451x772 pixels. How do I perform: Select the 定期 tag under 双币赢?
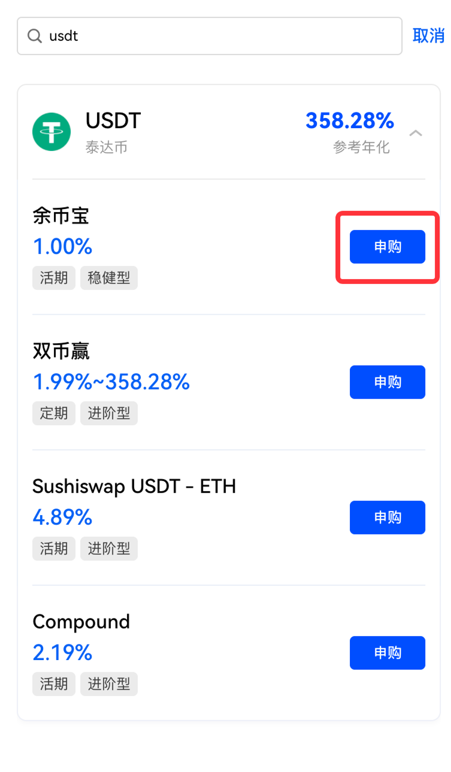tap(54, 413)
